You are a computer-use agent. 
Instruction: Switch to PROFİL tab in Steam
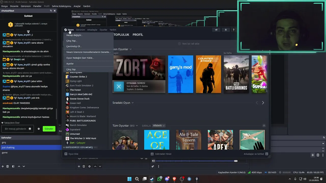pos(138,35)
